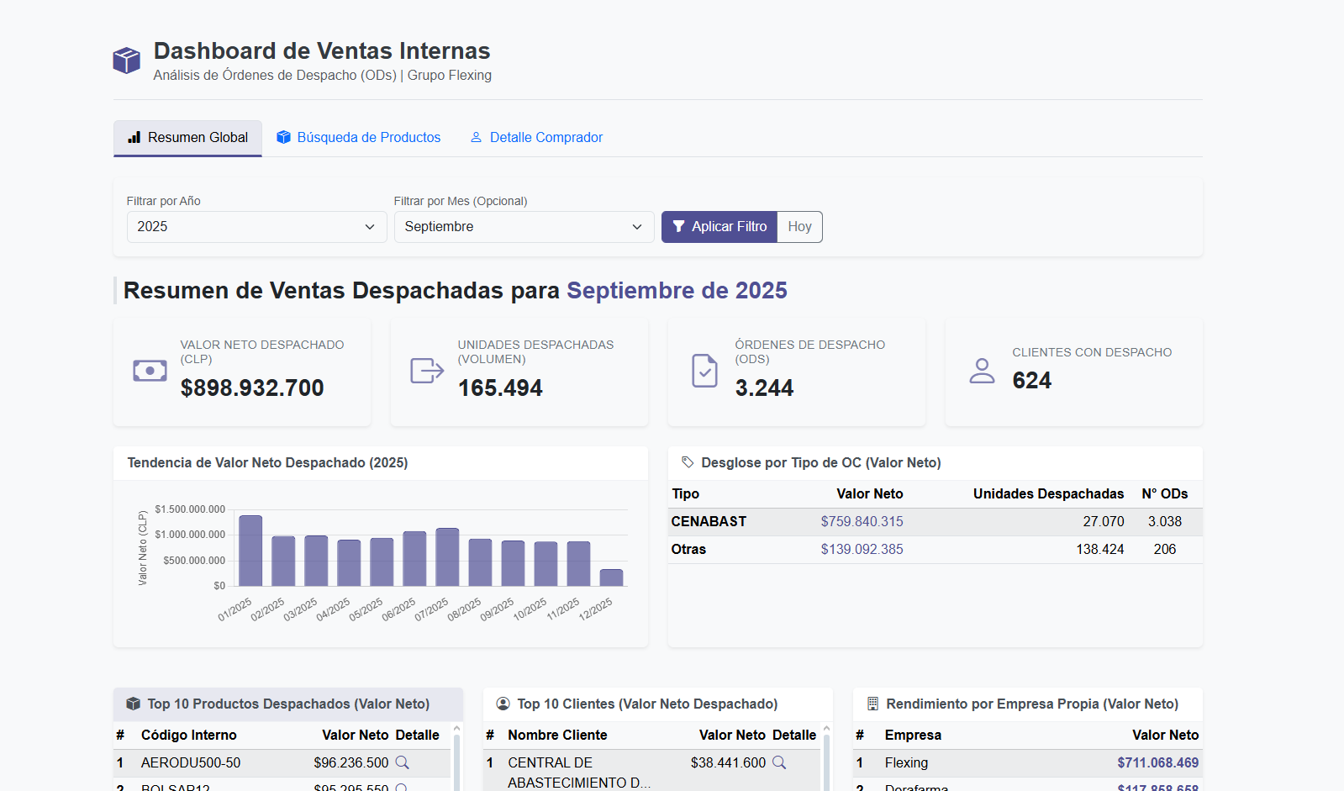Switch to Búsqueda de Productos tab

[359, 138]
